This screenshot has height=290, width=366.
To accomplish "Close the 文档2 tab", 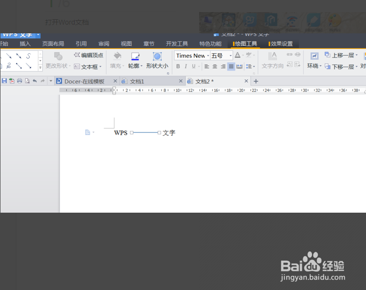I will coord(246,81).
